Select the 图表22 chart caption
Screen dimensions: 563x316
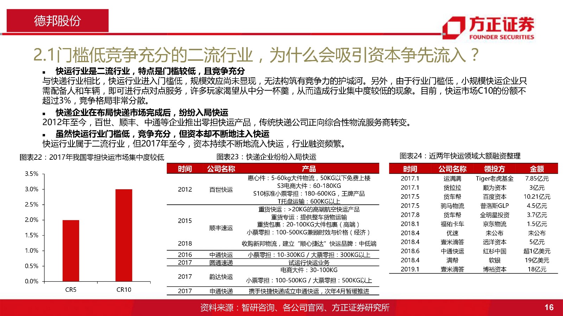[92, 157]
